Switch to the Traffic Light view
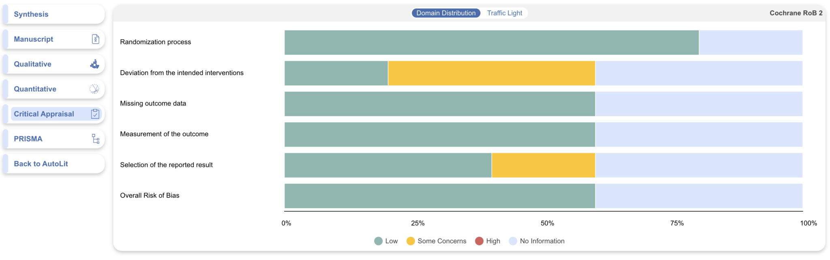 pyautogui.click(x=504, y=13)
